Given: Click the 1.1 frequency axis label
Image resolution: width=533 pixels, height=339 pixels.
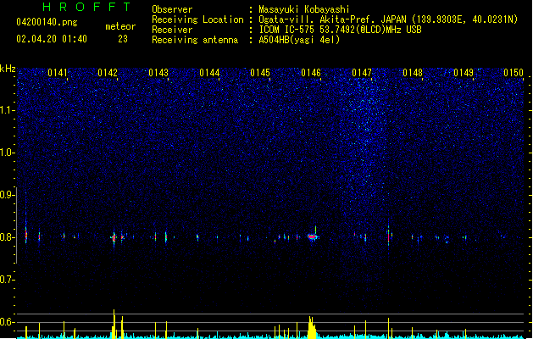Looking at the screenshot, I should click(x=7, y=110).
